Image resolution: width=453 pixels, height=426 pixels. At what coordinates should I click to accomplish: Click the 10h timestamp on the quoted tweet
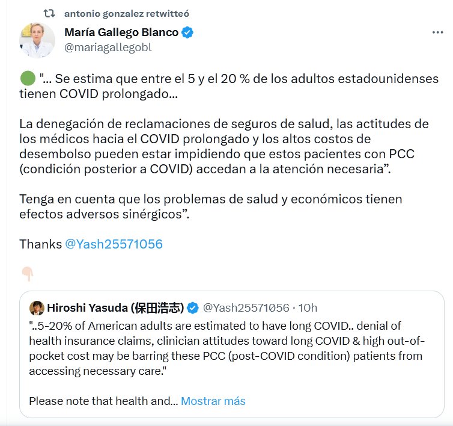(308, 308)
